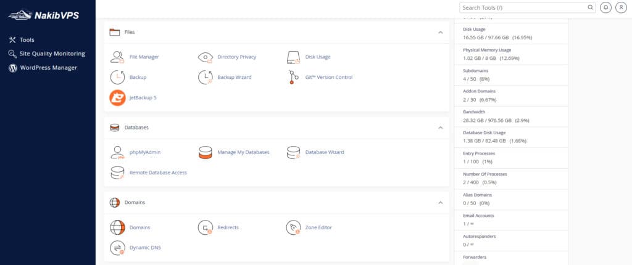The height and width of the screenshot is (265, 632).
Task: Open Site Quality Monitoring in sidebar
Action: pos(47,54)
